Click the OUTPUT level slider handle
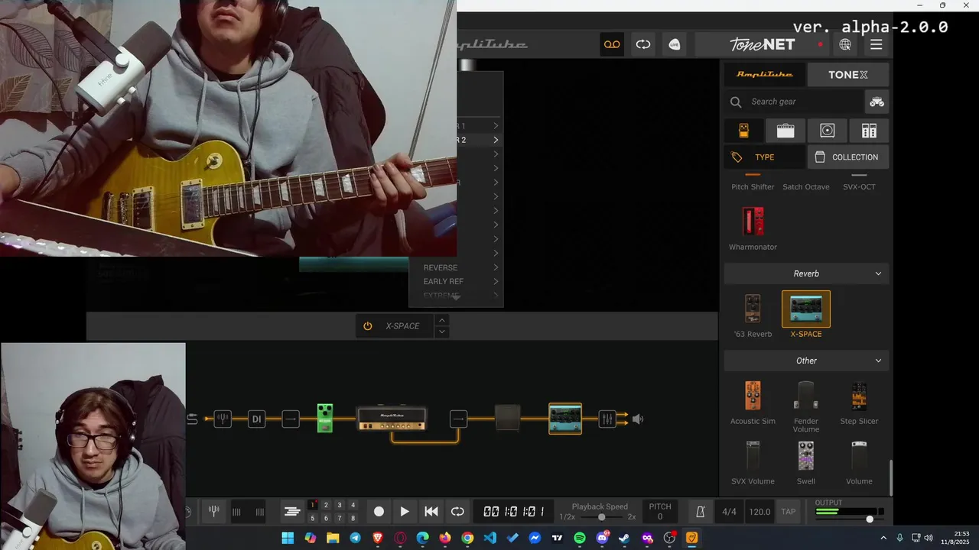This screenshot has width=979, height=550. 870,519
